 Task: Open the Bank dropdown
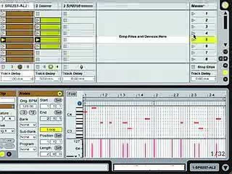(x=28, y=125)
